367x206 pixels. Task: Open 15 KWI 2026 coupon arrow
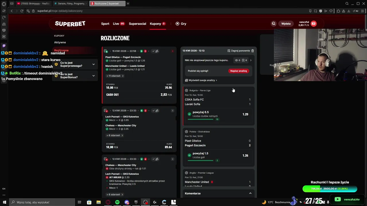pyautogui.click(x=172, y=51)
